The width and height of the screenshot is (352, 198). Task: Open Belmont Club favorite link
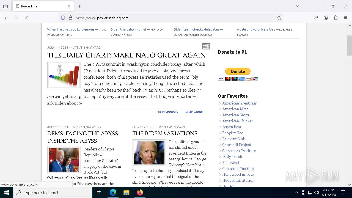(x=233, y=139)
